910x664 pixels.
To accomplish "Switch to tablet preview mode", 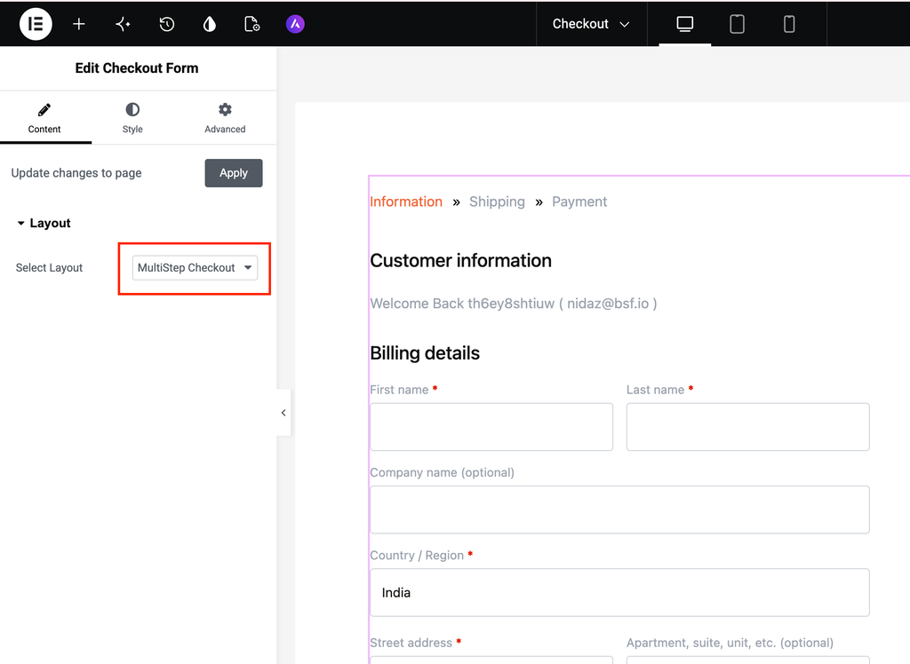I will [737, 24].
